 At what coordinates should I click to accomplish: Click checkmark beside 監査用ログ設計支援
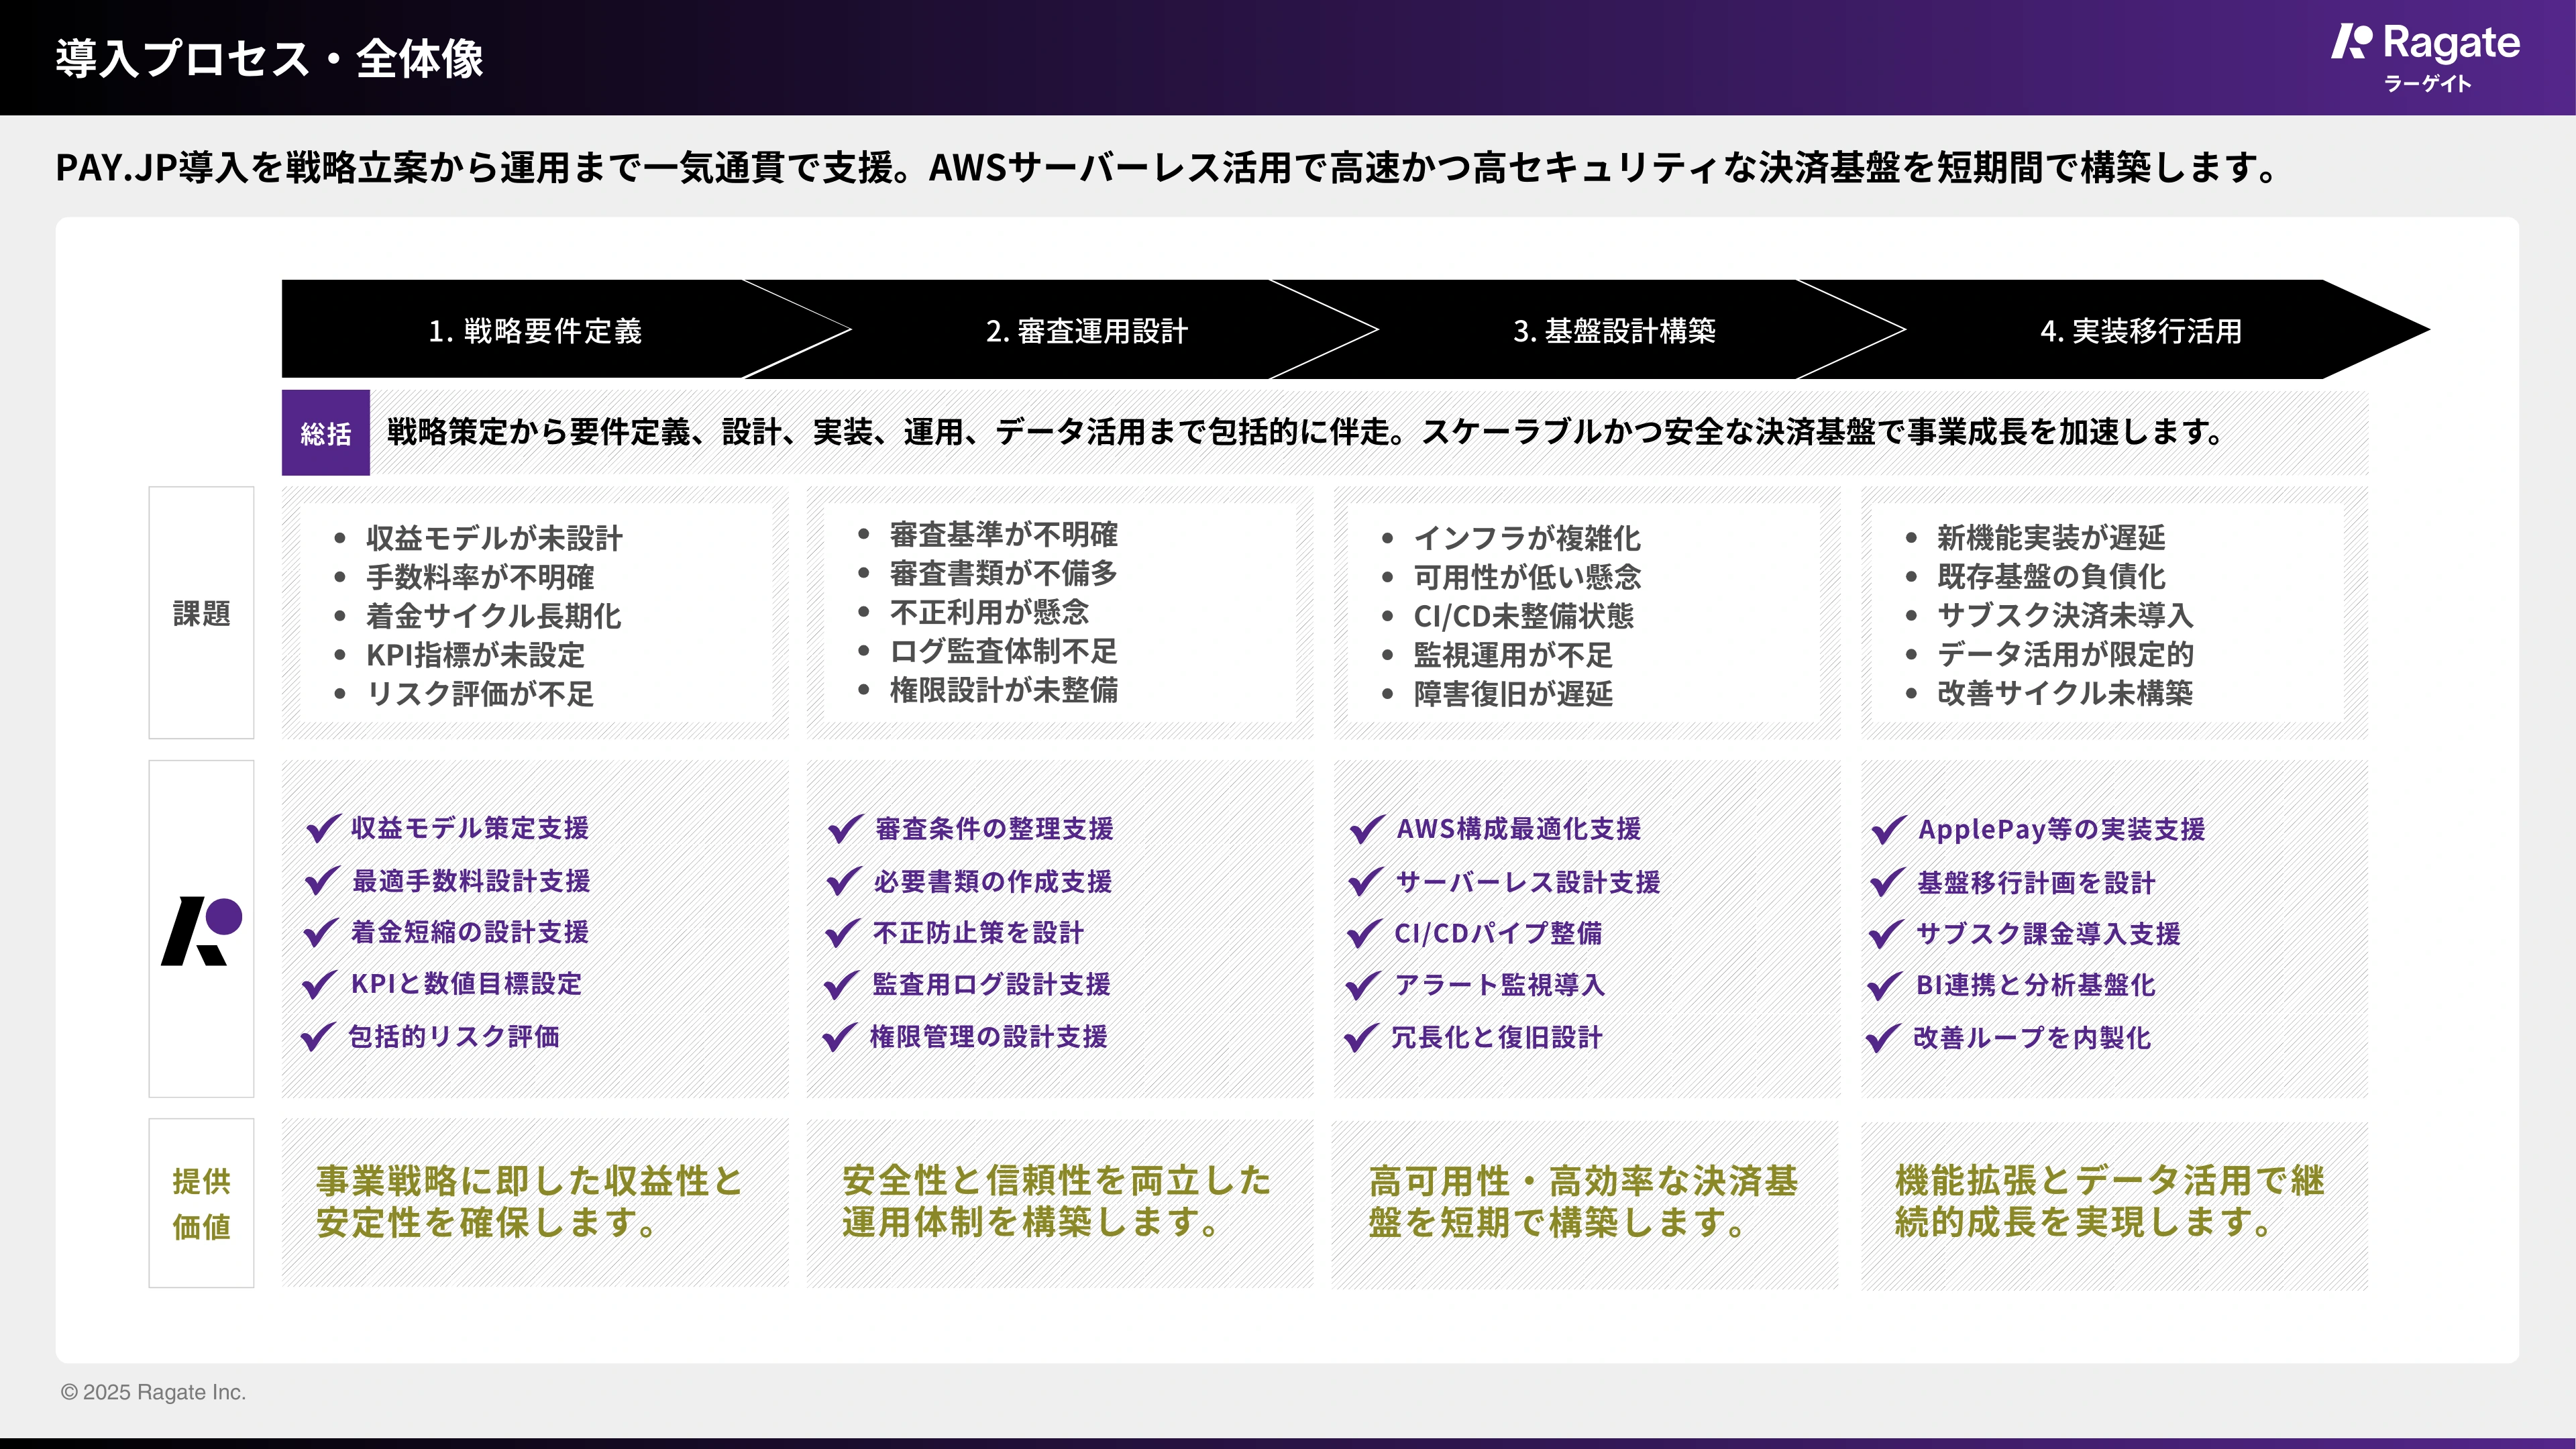[x=842, y=986]
